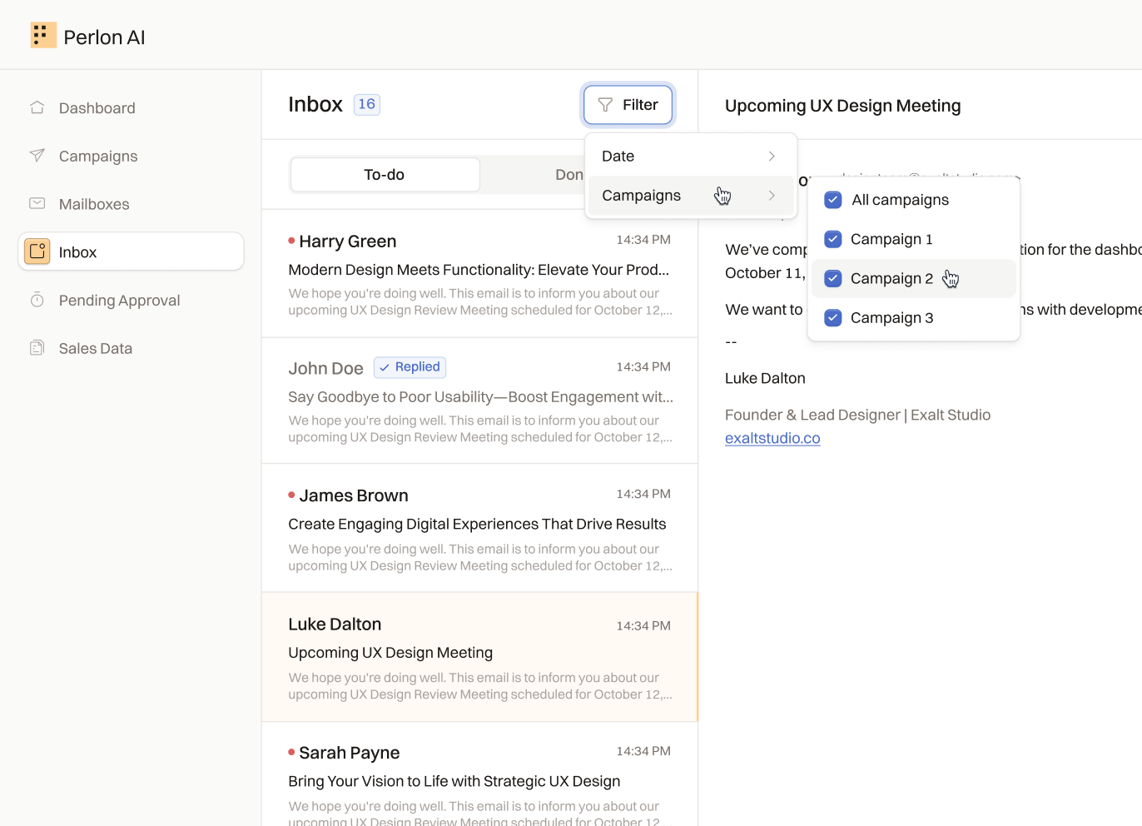The height and width of the screenshot is (826, 1142).
Task: Click the Mailboxes envelope icon
Action: [x=37, y=203]
